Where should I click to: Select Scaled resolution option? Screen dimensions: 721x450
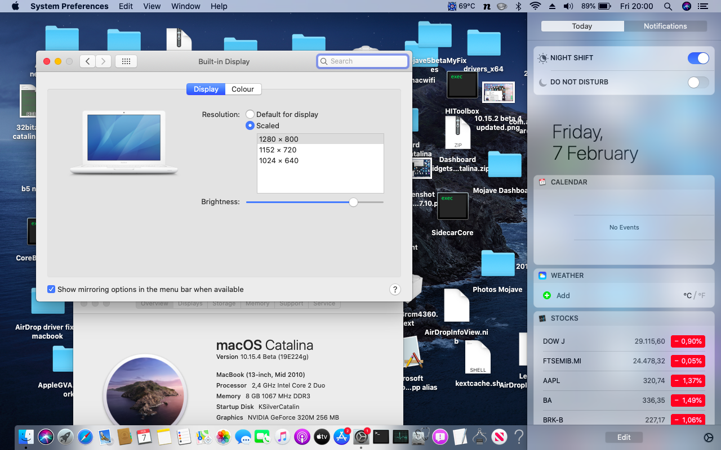point(250,125)
